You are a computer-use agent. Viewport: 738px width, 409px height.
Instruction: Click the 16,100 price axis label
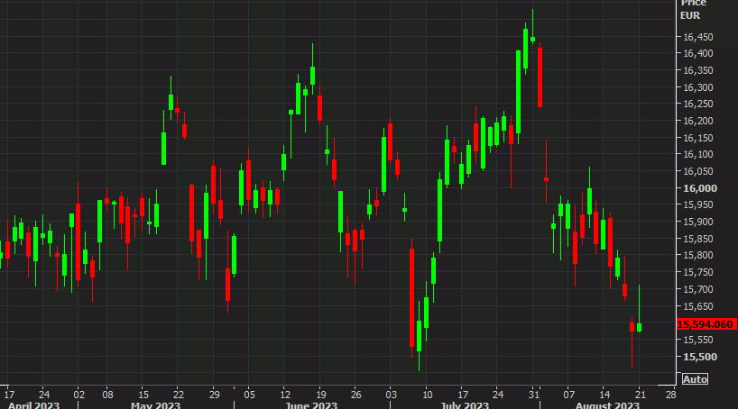click(698, 154)
